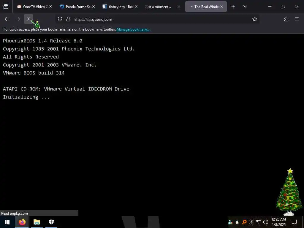This screenshot has width=304, height=228.
Task: Switch to the Just a moment tab
Action: (x=163, y=7)
